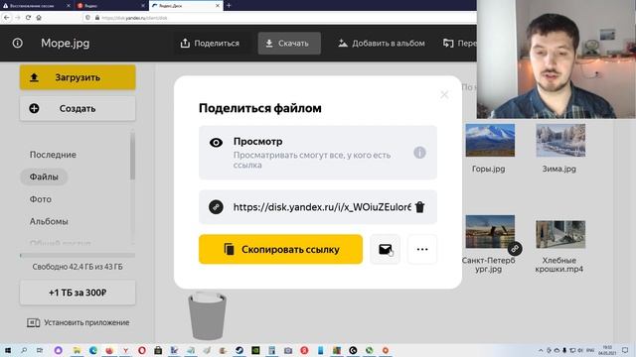Click Установить приложение link
The height and width of the screenshot is (357, 636).
(79, 322)
